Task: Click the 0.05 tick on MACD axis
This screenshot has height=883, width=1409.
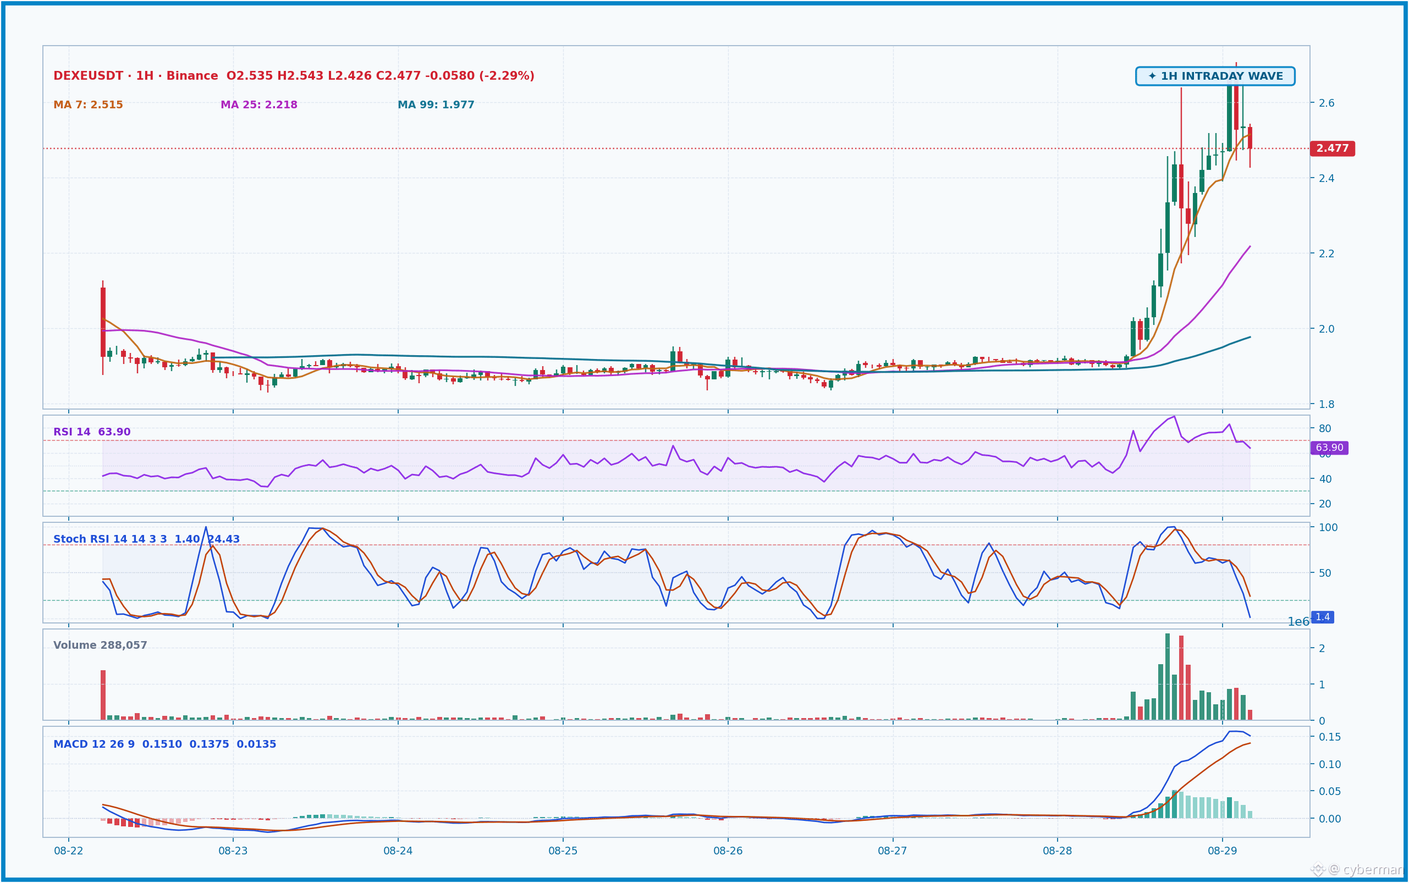Action: pos(1330,791)
